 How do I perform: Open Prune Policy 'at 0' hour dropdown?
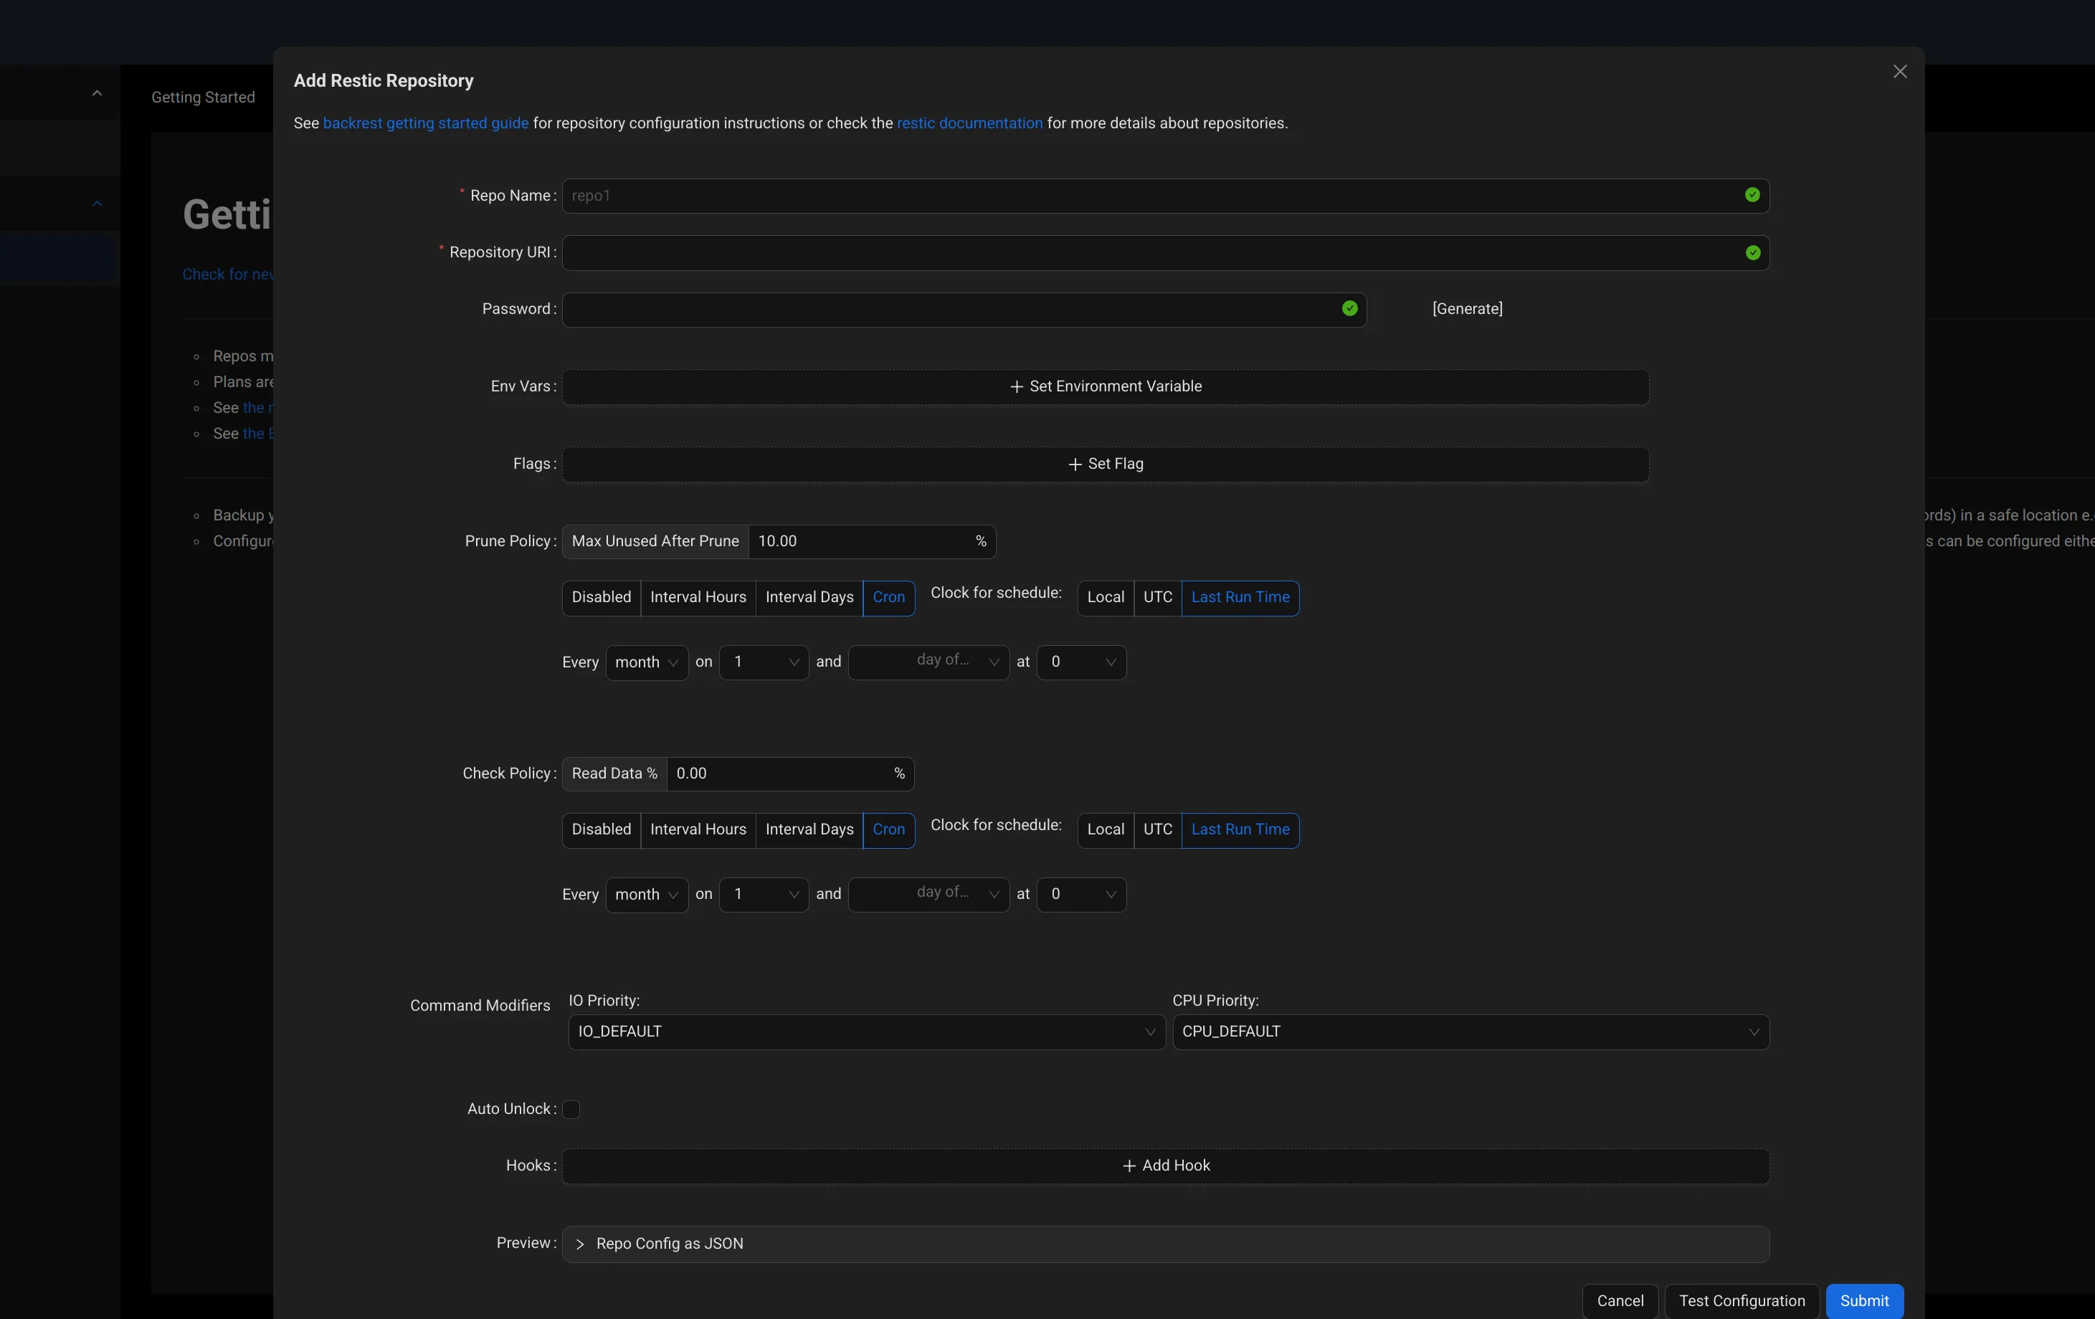pyautogui.click(x=1081, y=662)
